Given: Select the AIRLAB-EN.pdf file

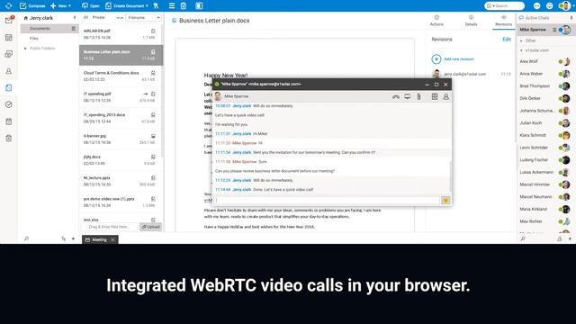Looking at the screenshot, I should [120, 34].
